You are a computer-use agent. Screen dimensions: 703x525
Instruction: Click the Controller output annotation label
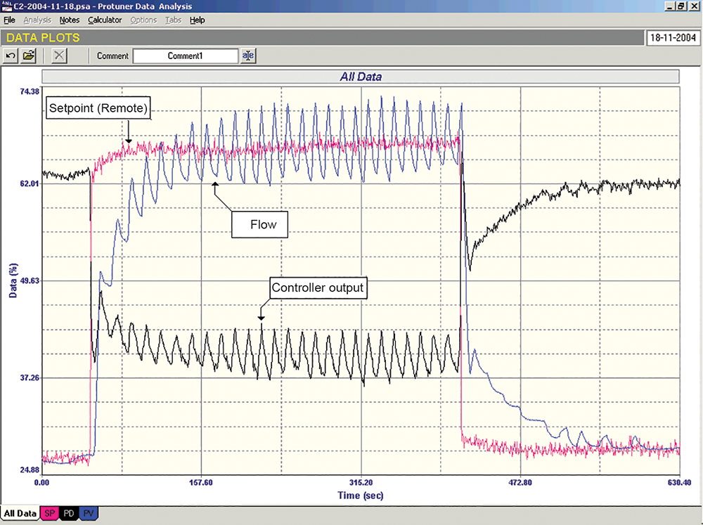point(318,287)
